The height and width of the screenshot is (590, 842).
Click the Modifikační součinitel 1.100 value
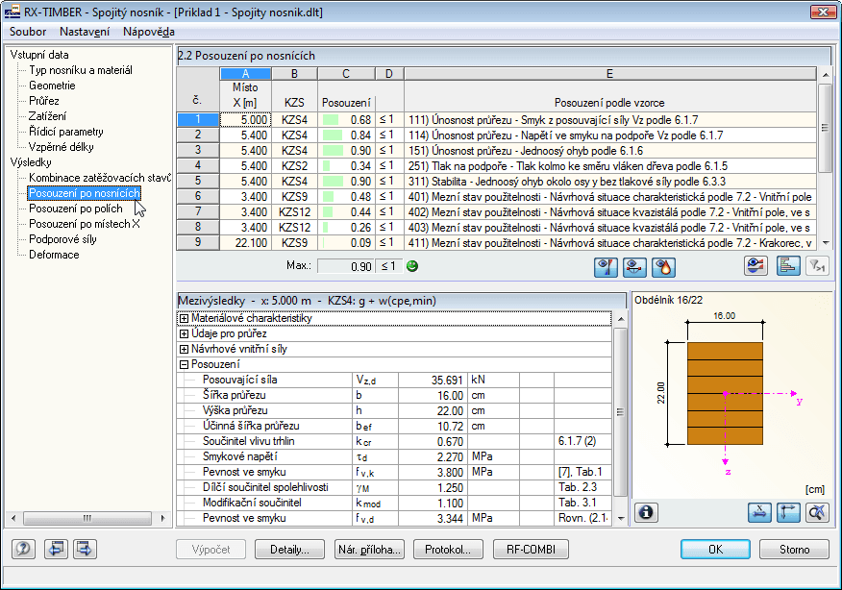tap(433, 503)
